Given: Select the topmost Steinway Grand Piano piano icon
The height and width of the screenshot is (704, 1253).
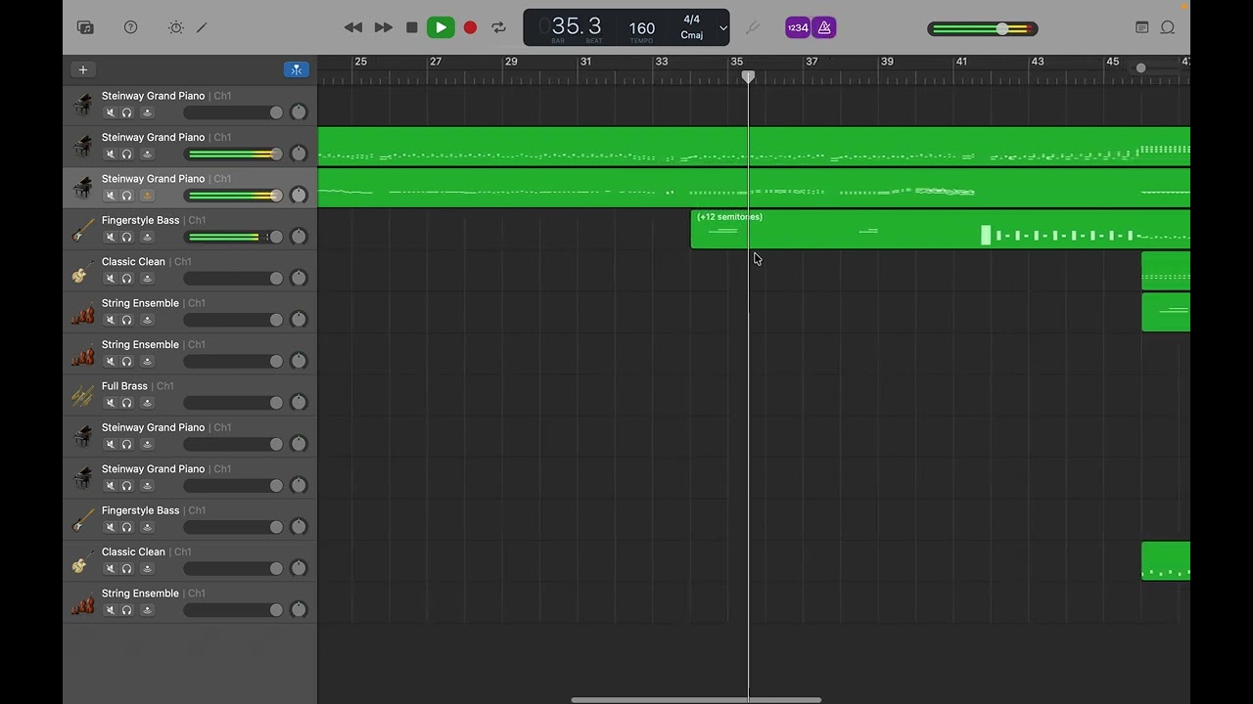Looking at the screenshot, I should (83, 105).
